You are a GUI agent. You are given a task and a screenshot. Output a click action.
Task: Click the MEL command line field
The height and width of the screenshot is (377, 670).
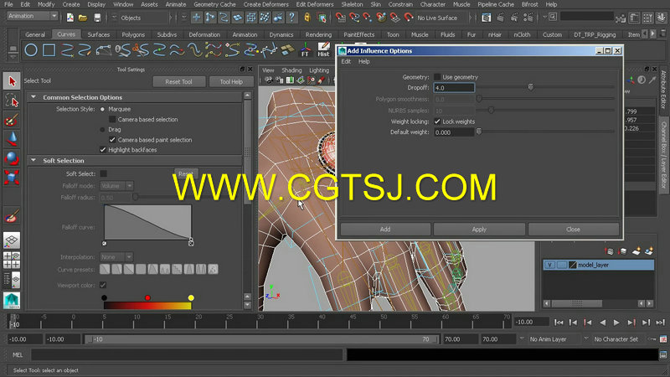coord(187,354)
